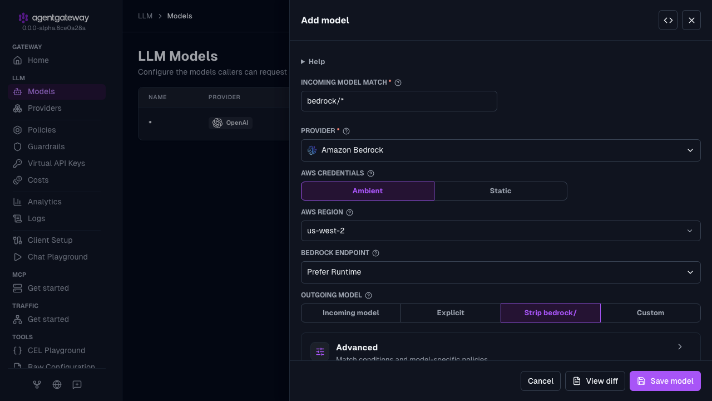This screenshot has width=712, height=401.
Task: Click View diff button
Action: tap(595, 381)
